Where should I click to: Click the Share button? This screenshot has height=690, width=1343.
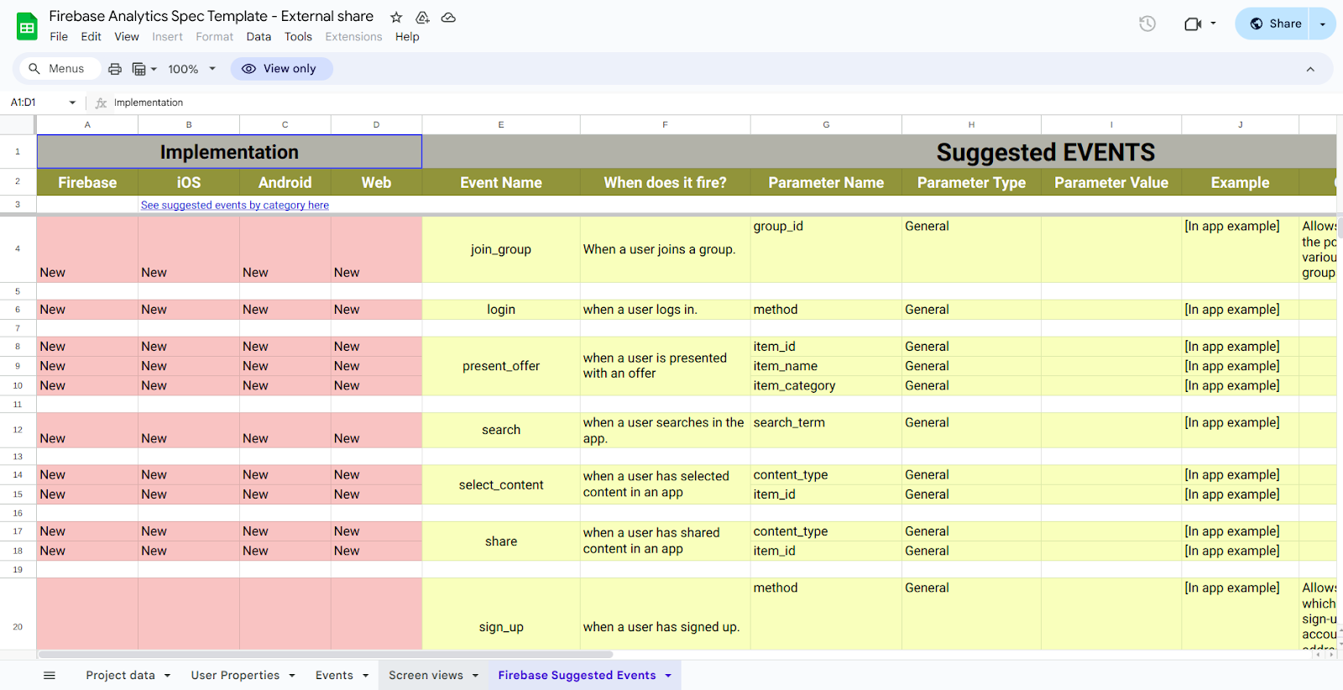click(1274, 24)
